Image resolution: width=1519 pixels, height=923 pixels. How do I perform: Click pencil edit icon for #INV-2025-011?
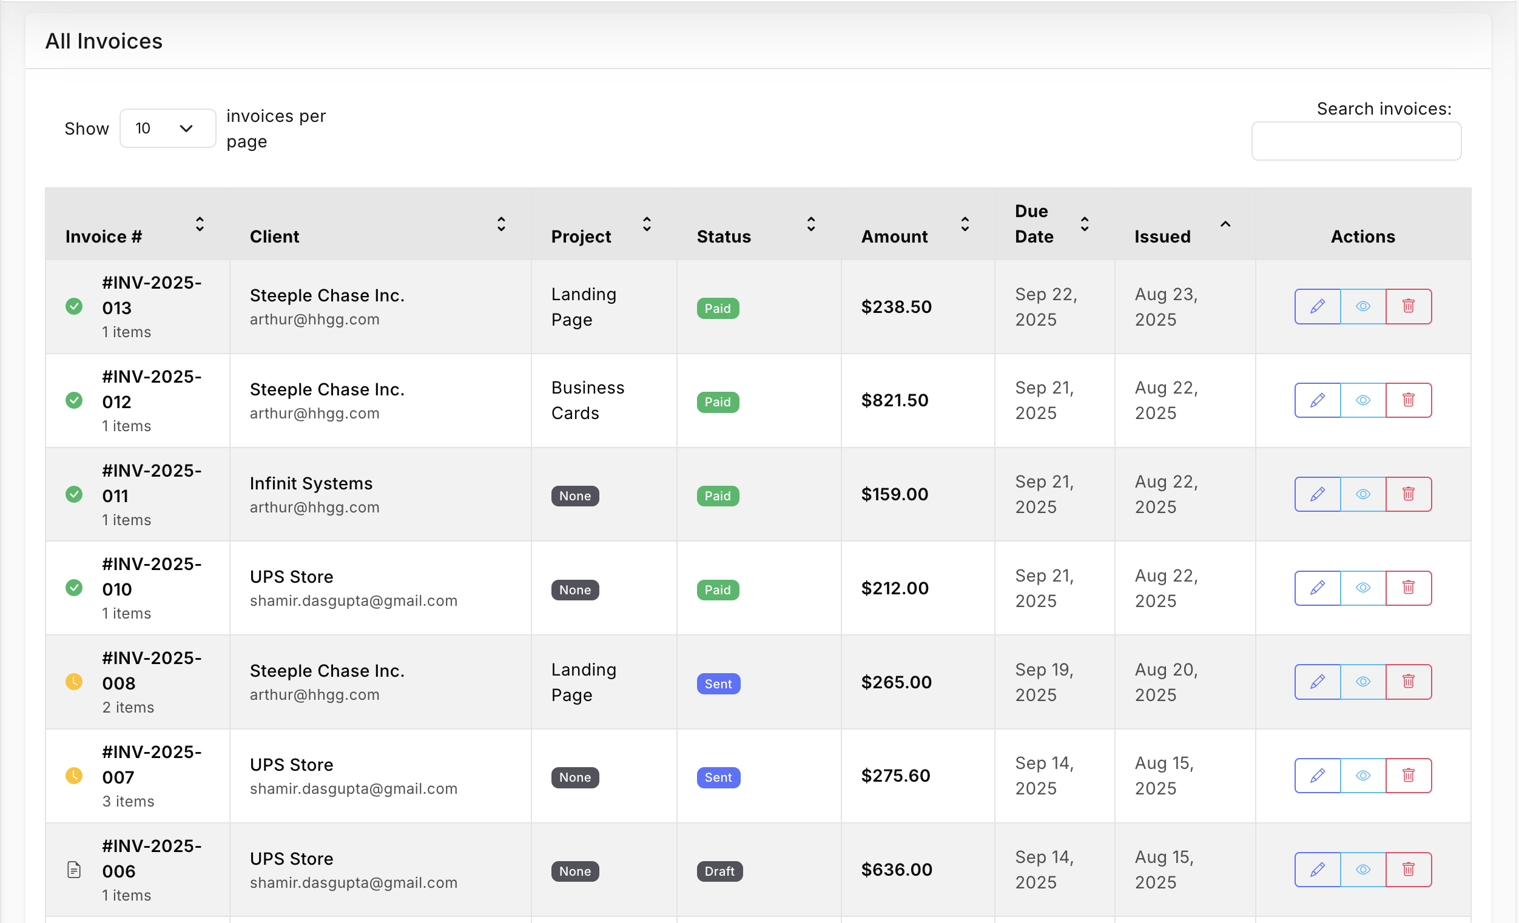pyautogui.click(x=1317, y=494)
